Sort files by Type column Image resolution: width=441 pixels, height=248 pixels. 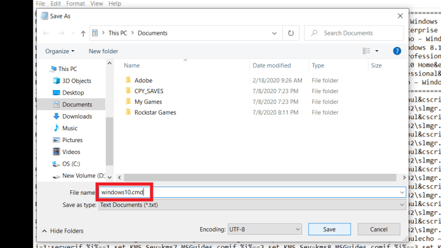(318, 65)
